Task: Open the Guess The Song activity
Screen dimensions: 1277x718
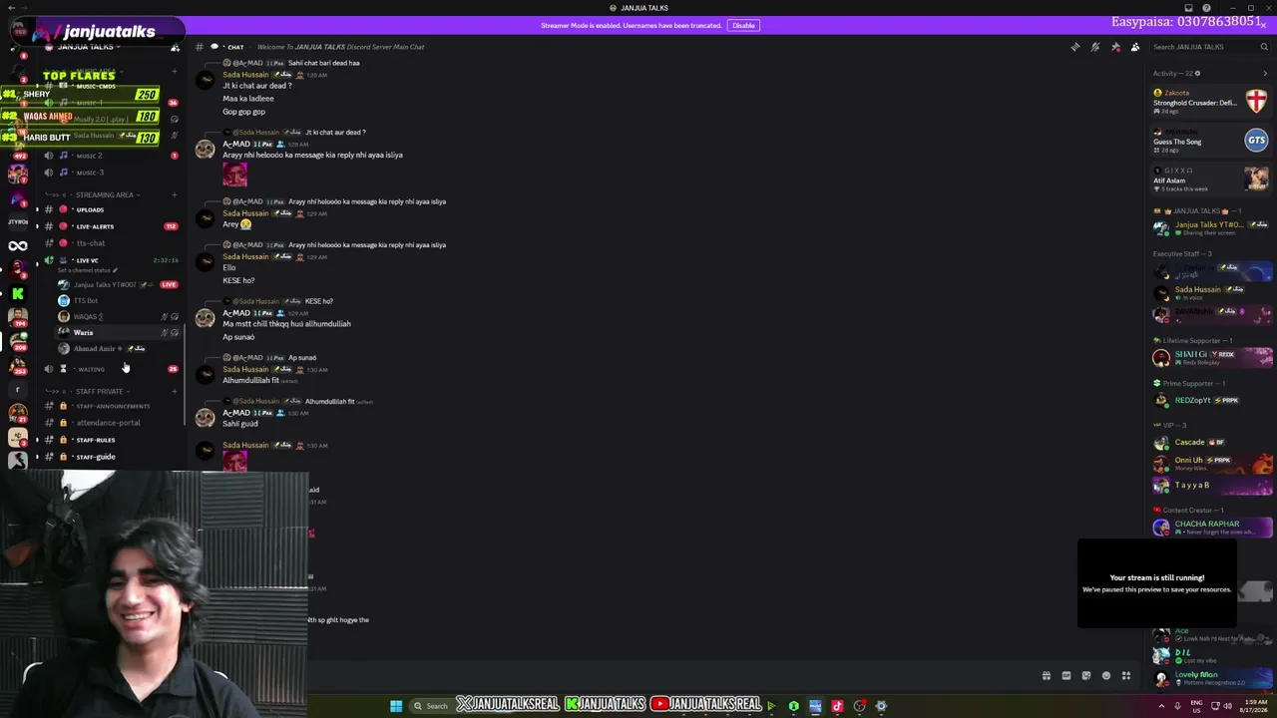Action: (1210, 141)
